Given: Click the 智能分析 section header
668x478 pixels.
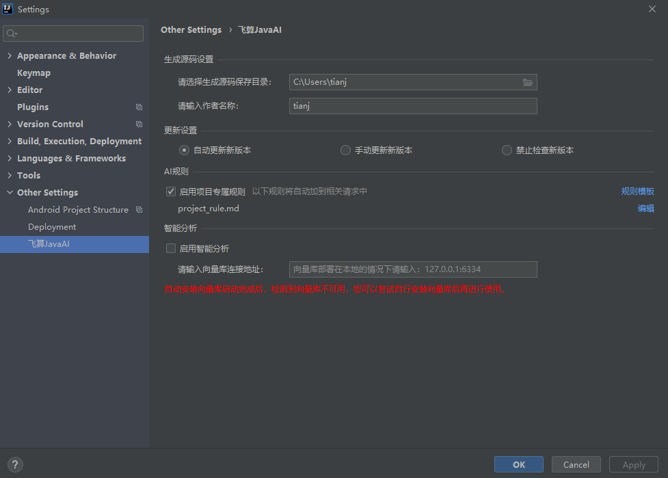Looking at the screenshot, I should coord(181,228).
